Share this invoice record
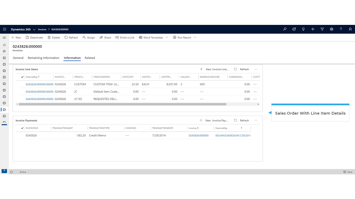This screenshot has height=199, width=355. click(x=105, y=38)
